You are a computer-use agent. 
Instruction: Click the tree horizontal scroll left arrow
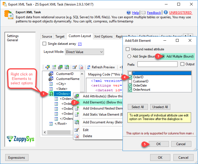pyautogui.click(x=45, y=132)
